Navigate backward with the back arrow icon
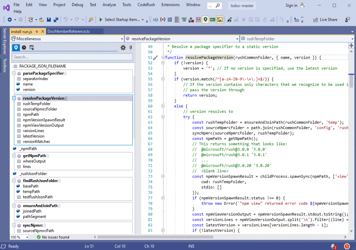The width and height of the screenshot is (356, 250). (x=10, y=19)
